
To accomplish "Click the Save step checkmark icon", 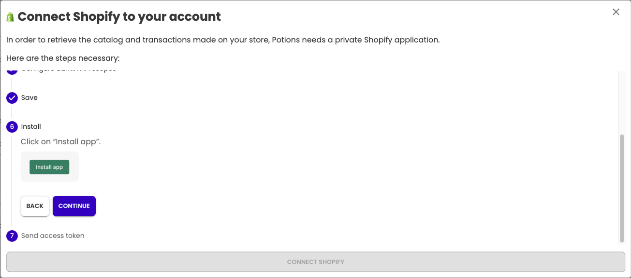I will click(x=12, y=98).
